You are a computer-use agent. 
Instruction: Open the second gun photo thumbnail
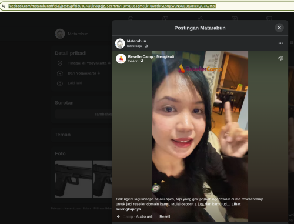pos(103,179)
